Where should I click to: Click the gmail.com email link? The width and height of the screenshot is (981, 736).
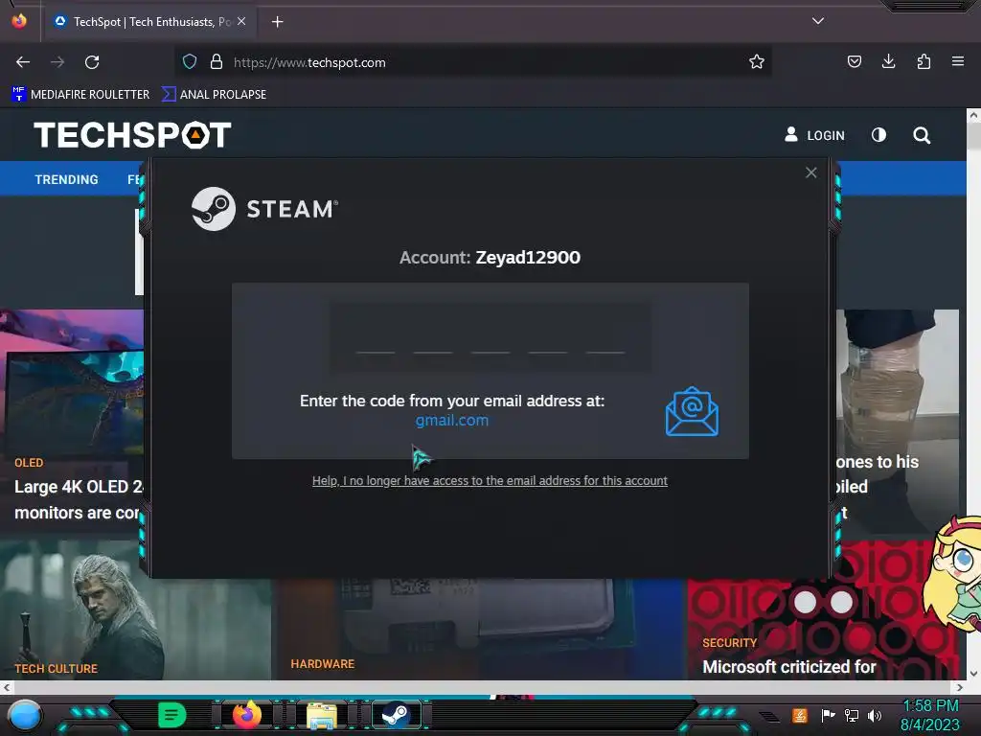[452, 421]
